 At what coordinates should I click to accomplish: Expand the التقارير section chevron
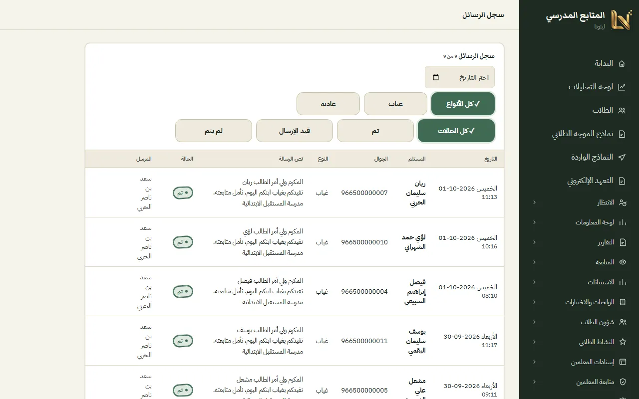click(534, 242)
